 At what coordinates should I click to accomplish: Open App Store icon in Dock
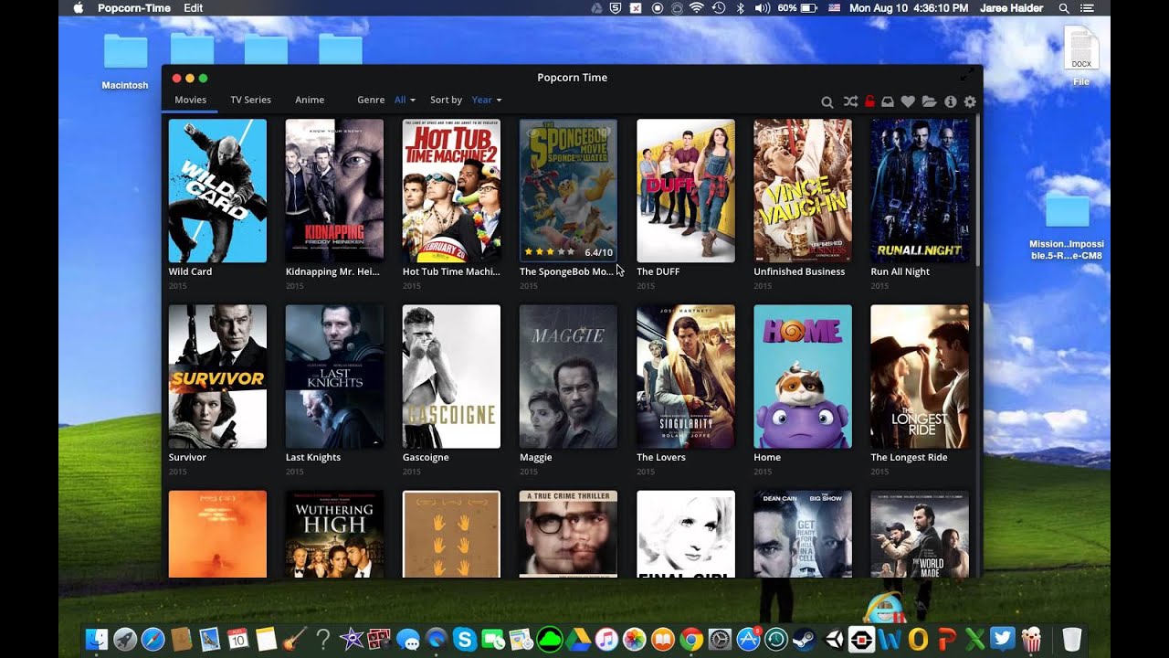(x=748, y=639)
